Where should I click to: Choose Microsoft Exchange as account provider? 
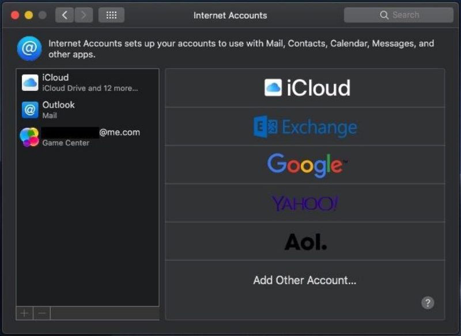305,127
